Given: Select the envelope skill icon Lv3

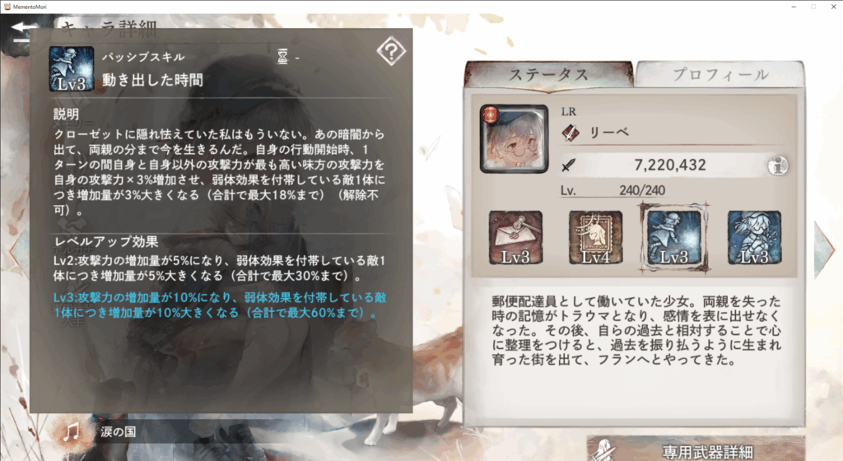Looking at the screenshot, I should 515,237.
